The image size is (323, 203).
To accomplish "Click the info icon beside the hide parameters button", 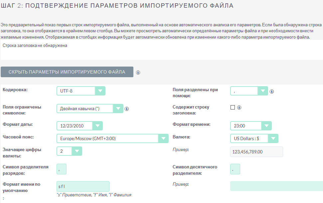I will point(138,72).
